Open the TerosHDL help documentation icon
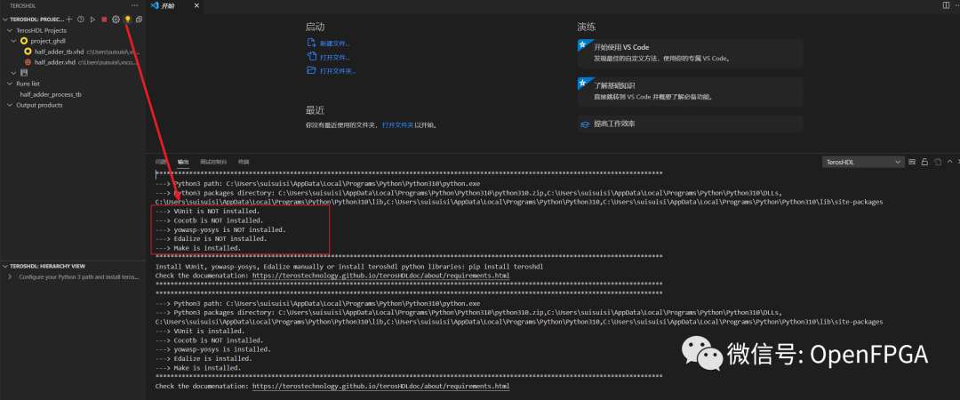Screen dimensions: 960x400 [81, 20]
